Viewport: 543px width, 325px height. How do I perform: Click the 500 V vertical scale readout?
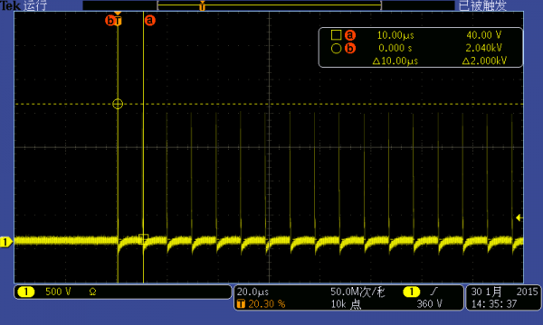(x=58, y=292)
